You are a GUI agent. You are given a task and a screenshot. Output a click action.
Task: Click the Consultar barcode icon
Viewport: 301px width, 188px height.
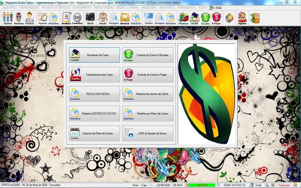pyautogui.click(x=78, y=18)
